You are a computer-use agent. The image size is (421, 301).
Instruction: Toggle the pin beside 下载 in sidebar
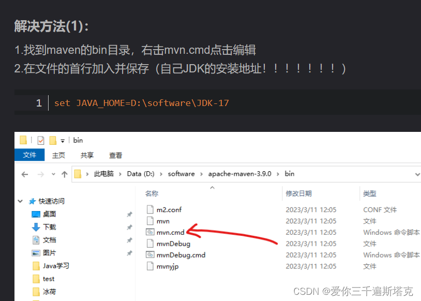pyautogui.click(x=130, y=227)
